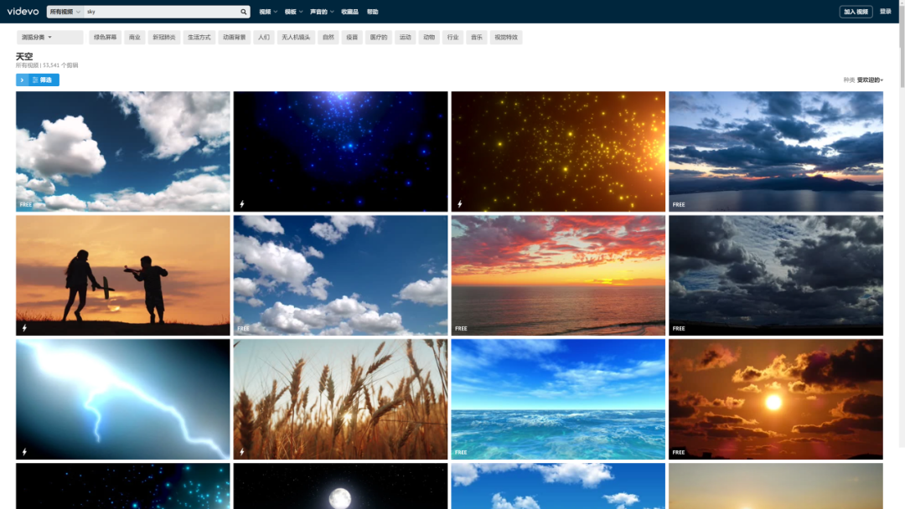The width and height of the screenshot is (905, 509).
Task: Select the 新冠肺炎 category tag
Action: pyautogui.click(x=164, y=38)
